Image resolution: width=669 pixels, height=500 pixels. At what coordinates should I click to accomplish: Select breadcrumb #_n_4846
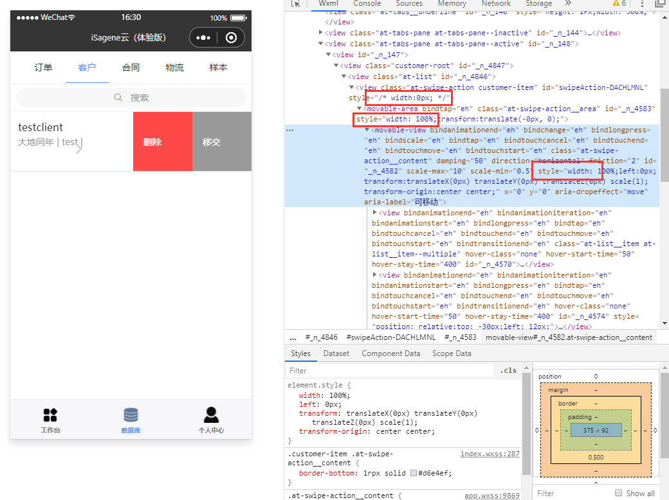click(x=321, y=337)
